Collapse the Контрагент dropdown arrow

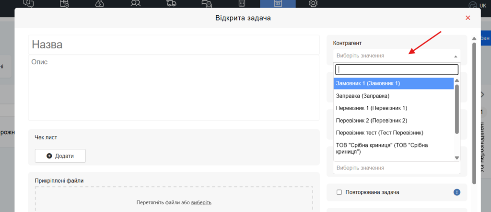pos(456,56)
